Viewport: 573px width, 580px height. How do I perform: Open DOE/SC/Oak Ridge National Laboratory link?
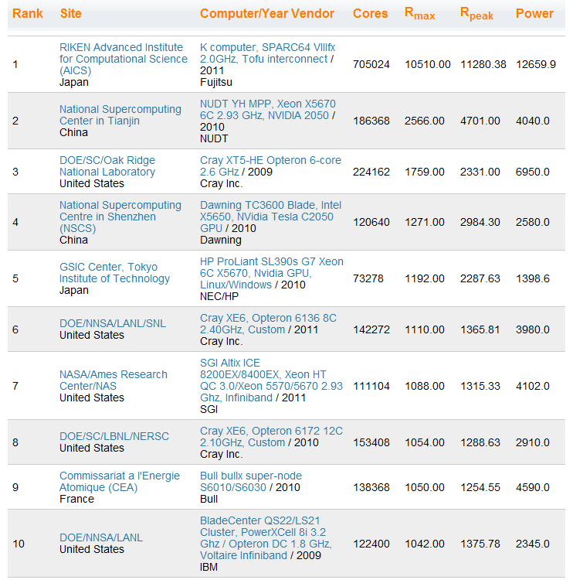pos(107,166)
